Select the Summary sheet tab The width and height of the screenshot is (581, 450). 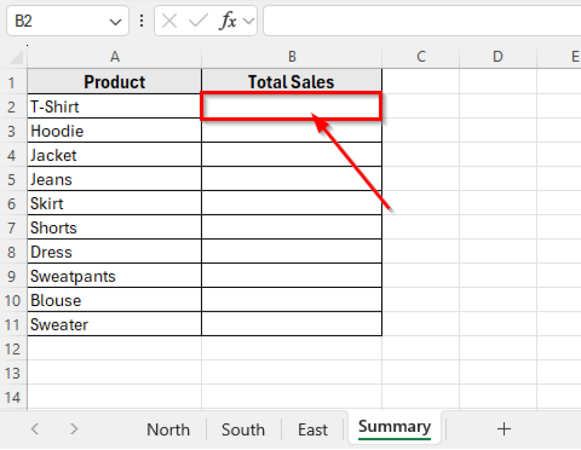click(x=394, y=427)
